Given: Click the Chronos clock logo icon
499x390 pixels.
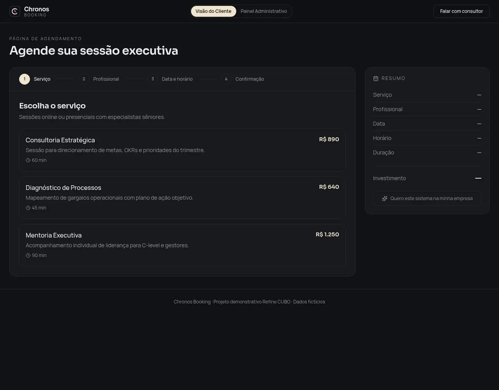Looking at the screenshot, I should click(x=15, y=11).
